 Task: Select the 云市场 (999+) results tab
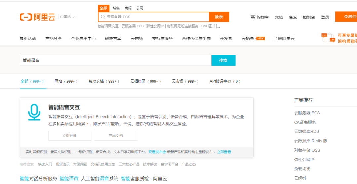point(185,81)
